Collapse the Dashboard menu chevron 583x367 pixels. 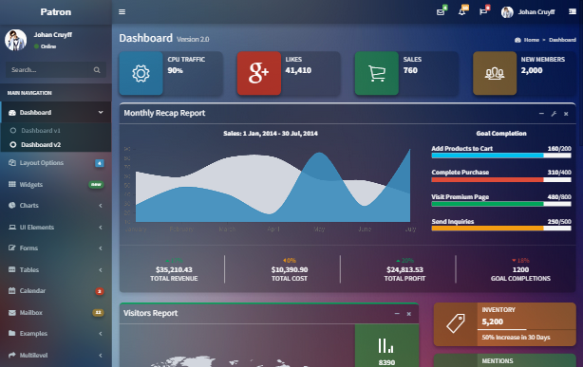point(101,112)
